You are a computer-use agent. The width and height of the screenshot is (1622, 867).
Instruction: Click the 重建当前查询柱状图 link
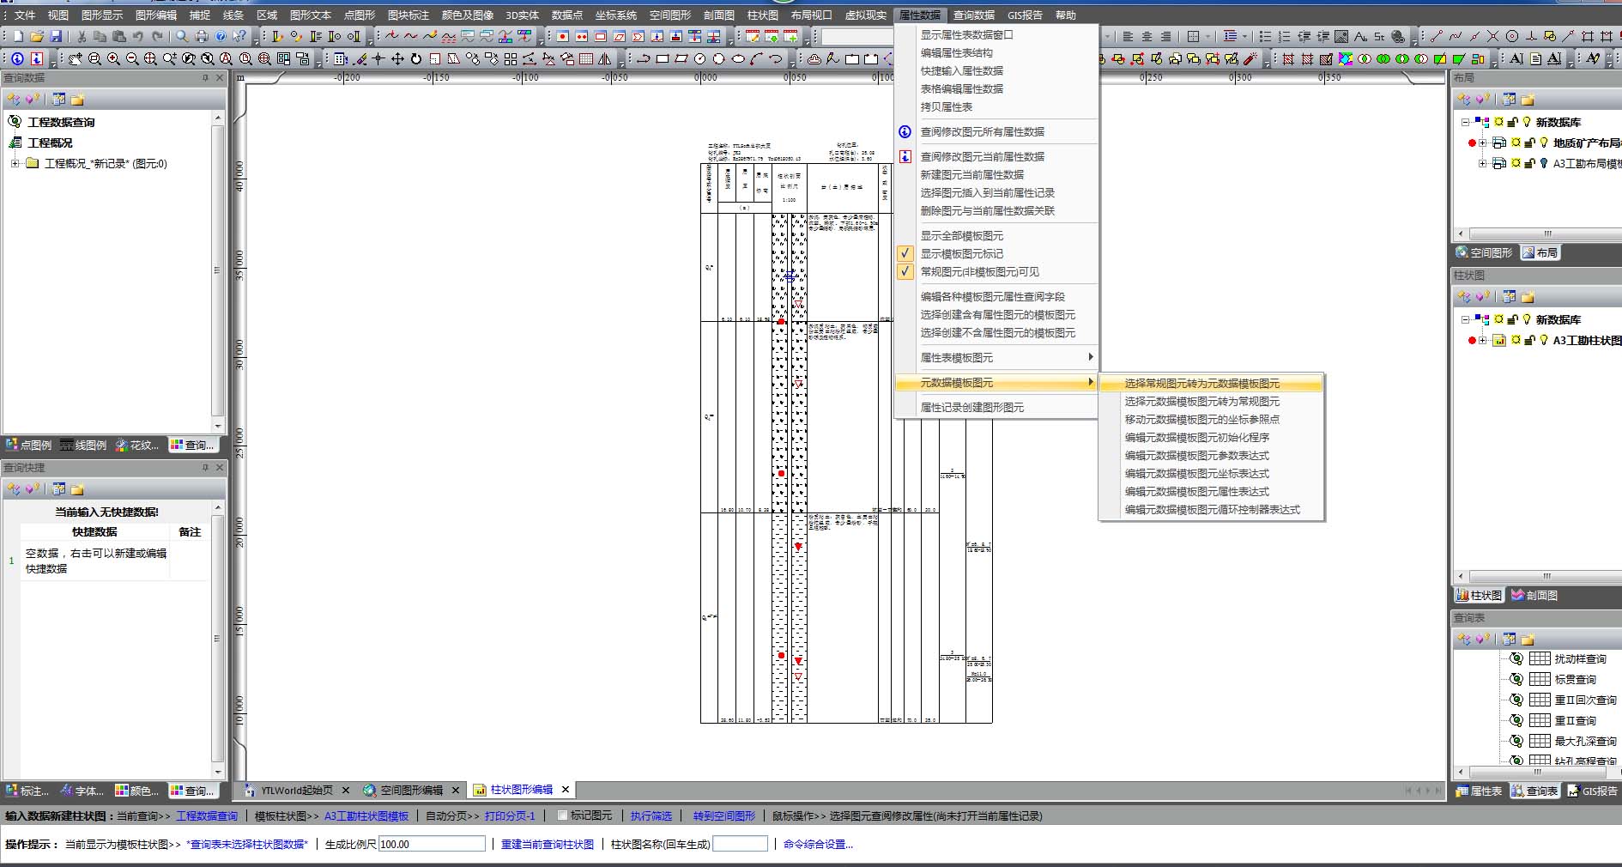(x=548, y=844)
